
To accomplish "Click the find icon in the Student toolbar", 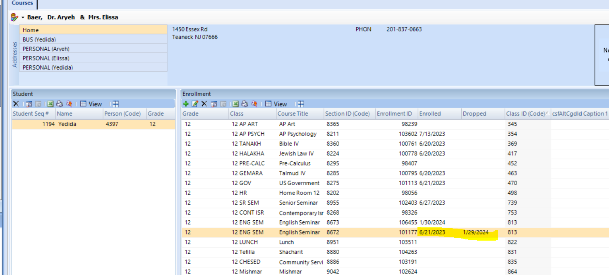I will 29,104.
